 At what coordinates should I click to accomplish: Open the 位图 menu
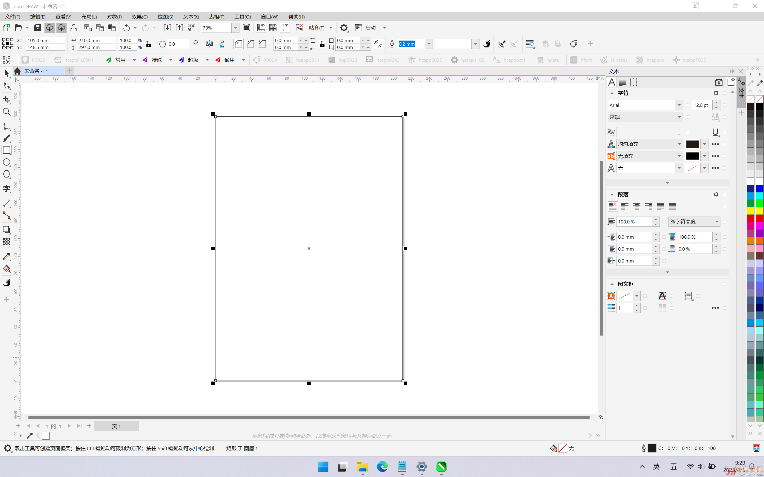tap(165, 17)
